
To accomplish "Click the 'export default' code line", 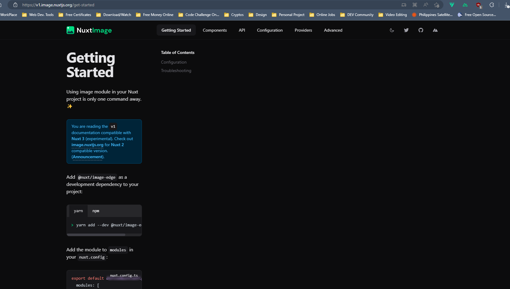I will pos(88,278).
